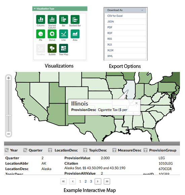Choose the Area chart visualization

click(x=75, y=34)
